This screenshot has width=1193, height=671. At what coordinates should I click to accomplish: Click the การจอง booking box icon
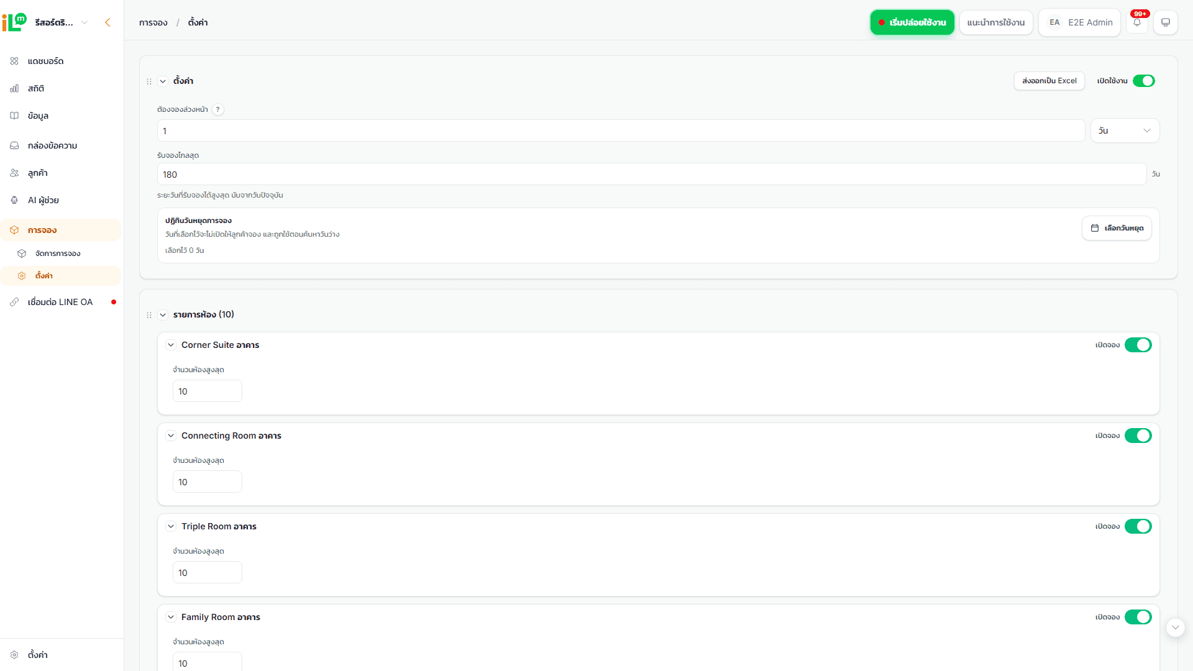[x=14, y=230]
